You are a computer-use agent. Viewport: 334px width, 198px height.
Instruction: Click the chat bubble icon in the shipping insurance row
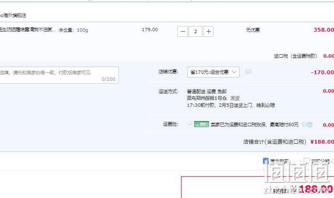click(x=305, y=124)
